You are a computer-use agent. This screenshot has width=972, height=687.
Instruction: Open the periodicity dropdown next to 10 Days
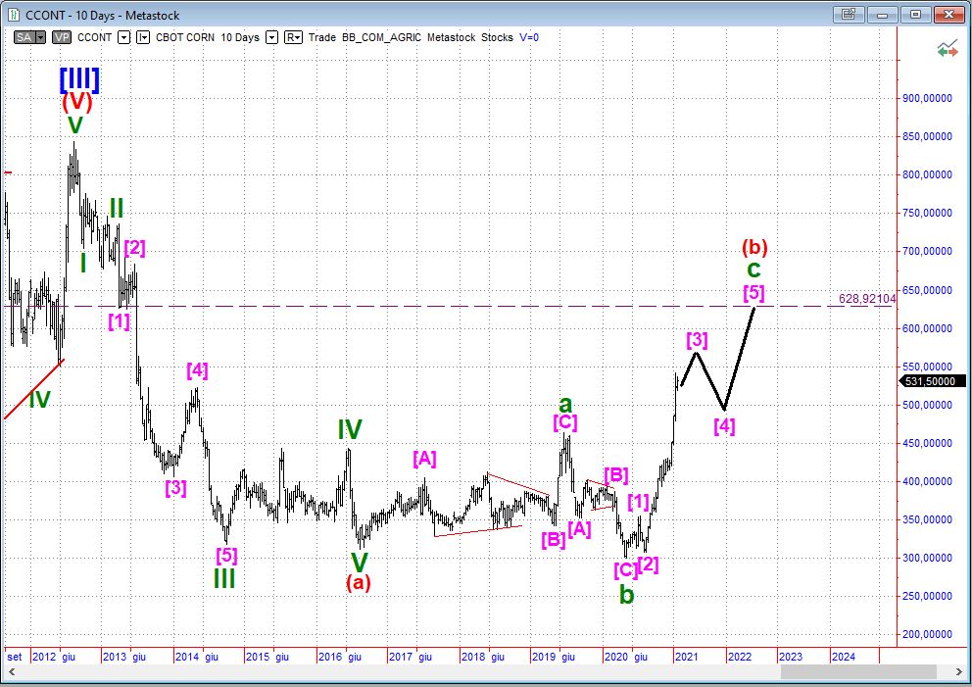271,37
